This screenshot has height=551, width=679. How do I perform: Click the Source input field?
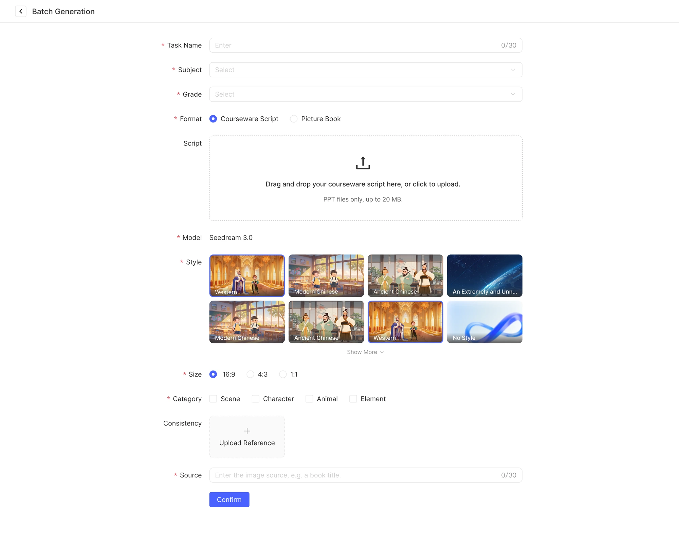(366, 475)
